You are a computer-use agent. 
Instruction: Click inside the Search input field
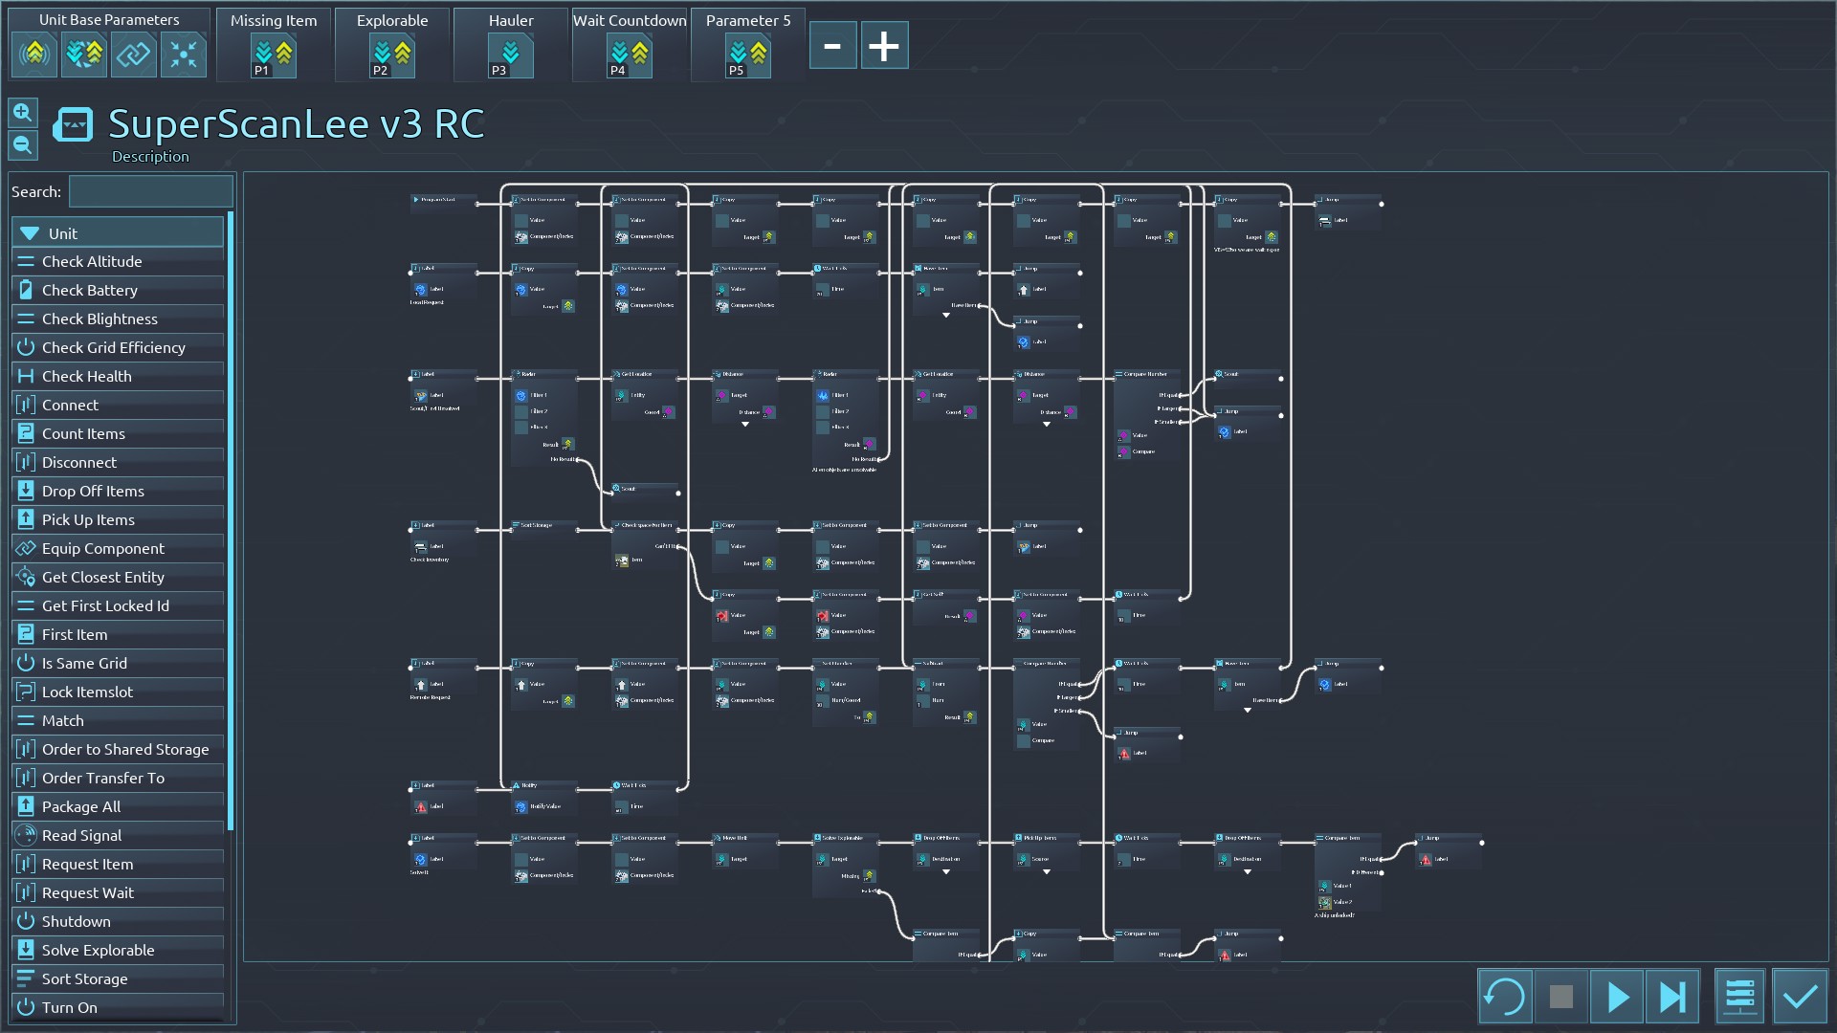click(150, 191)
